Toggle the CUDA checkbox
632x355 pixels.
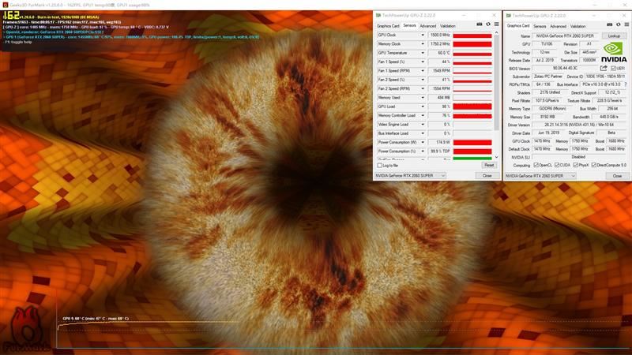[x=557, y=165]
